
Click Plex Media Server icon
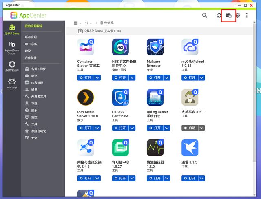coord(86,97)
